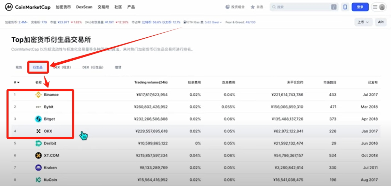This screenshot has width=391, height=186.
Task: Open the XT.COM exchange link
Action: [x=51, y=156]
